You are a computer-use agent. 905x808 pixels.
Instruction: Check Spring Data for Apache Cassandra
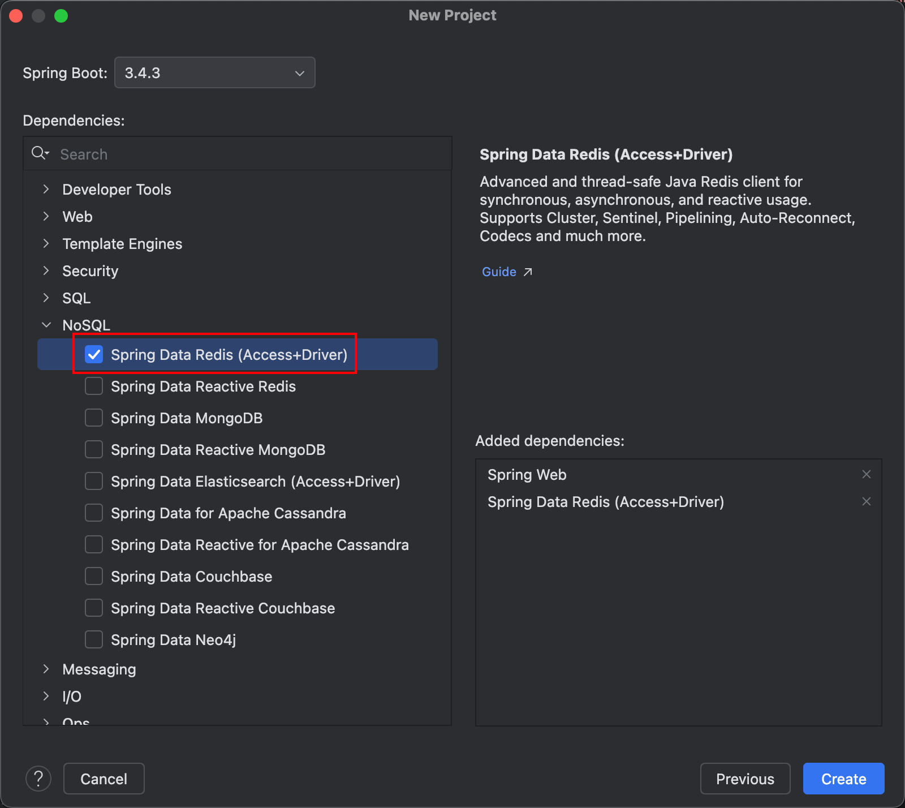[x=94, y=513]
